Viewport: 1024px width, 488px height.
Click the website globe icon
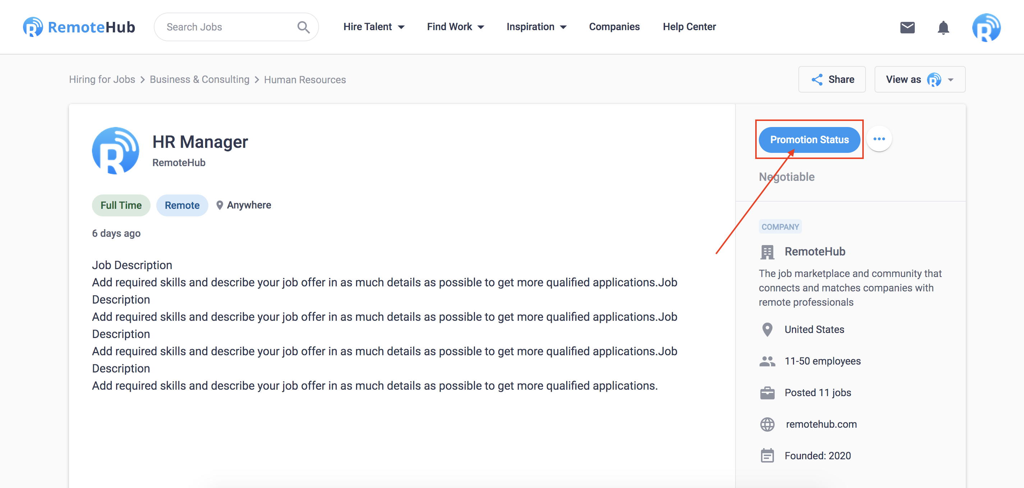coord(767,424)
